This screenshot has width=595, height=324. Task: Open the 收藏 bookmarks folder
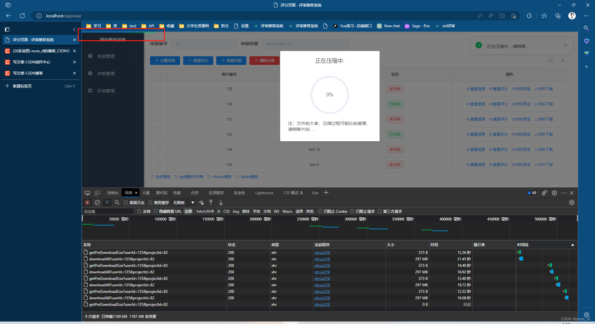tap(167, 26)
